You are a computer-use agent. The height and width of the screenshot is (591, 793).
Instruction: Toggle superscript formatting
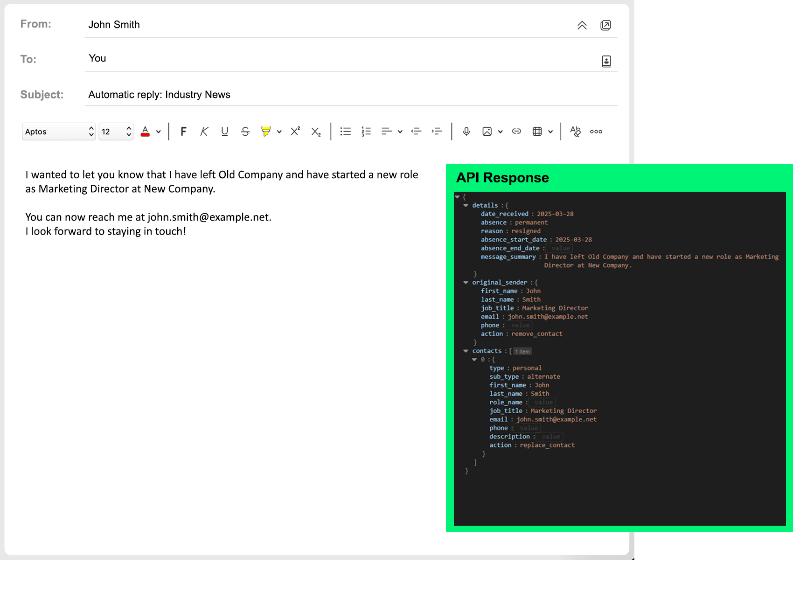point(295,132)
